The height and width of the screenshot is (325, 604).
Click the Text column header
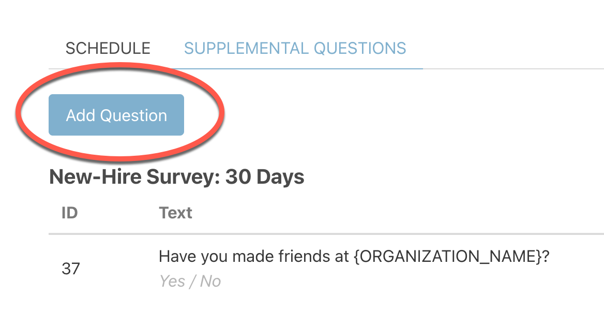point(176,213)
